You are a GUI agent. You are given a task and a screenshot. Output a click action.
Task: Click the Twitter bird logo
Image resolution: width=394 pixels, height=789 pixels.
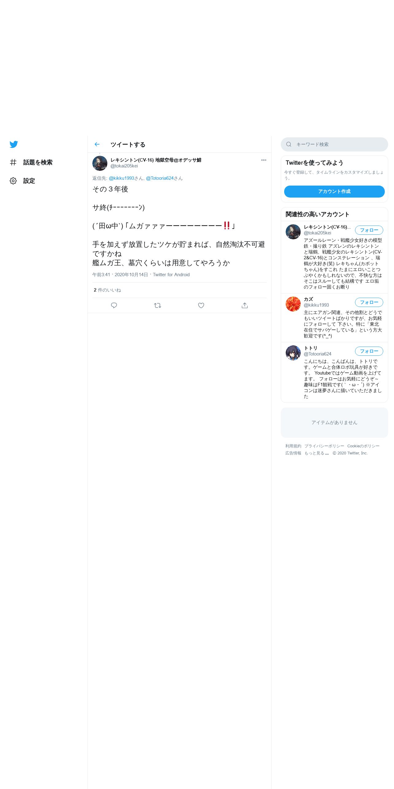click(14, 144)
